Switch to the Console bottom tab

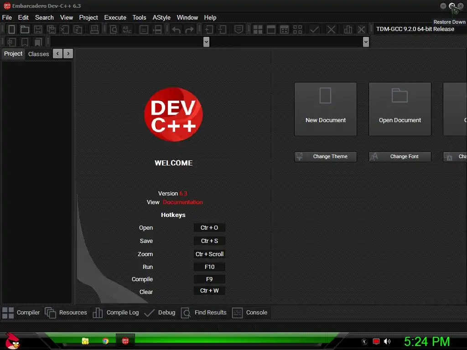point(249,313)
